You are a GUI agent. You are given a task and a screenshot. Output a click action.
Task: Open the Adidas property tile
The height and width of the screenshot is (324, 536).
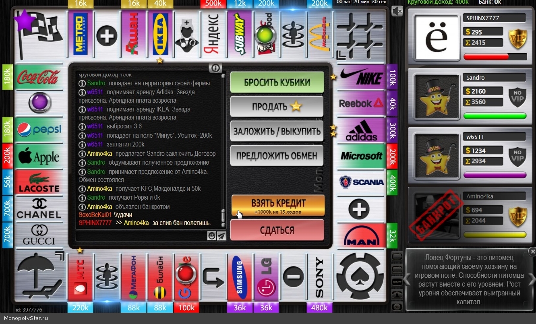point(361,130)
